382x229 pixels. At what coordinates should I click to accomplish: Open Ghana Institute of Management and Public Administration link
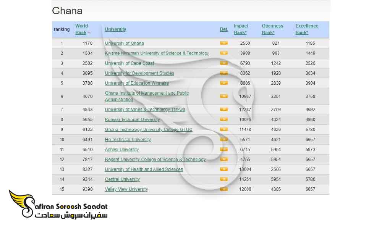[147, 96]
